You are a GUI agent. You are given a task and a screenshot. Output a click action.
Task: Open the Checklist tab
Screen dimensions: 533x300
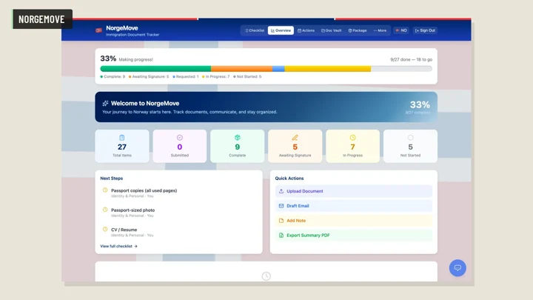(x=255, y=30)
